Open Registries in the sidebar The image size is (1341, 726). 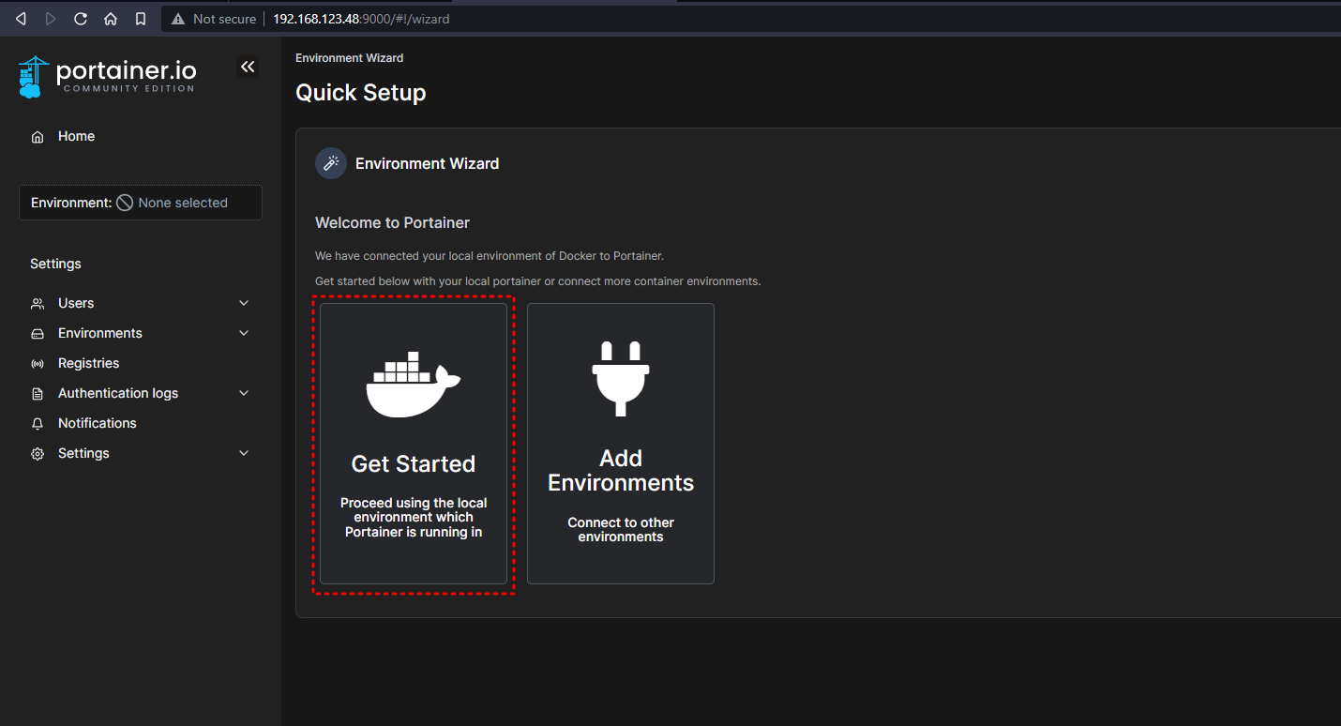click(x=141, y=363)
